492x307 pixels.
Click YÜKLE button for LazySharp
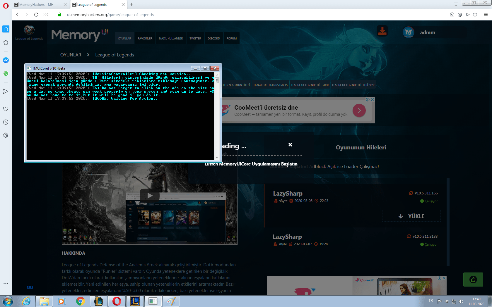[x=411, y=216]
